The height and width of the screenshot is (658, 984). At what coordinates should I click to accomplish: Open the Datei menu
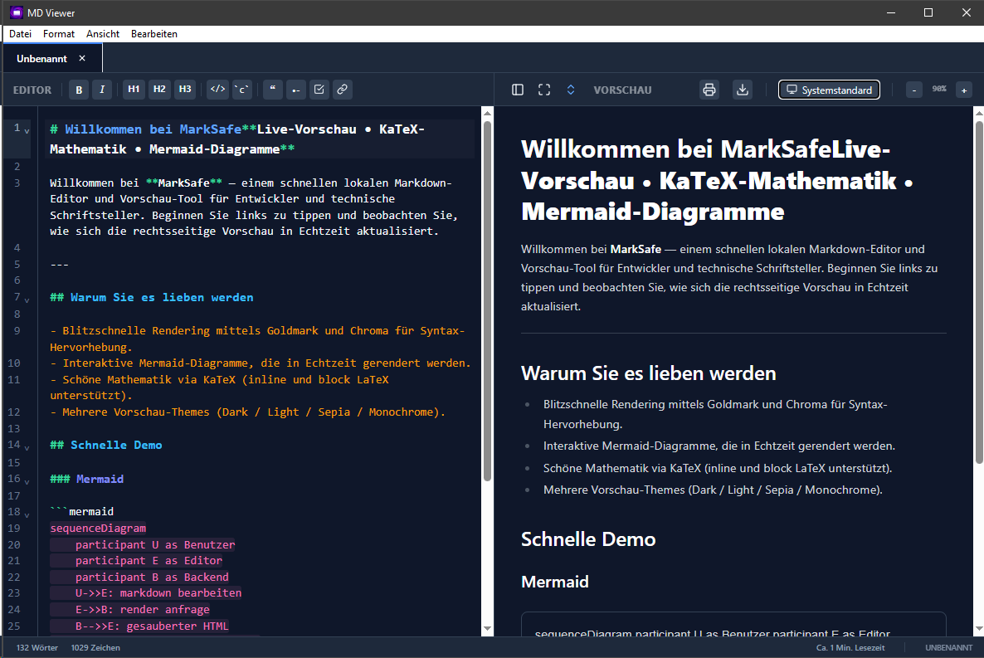tap(20, 34)
